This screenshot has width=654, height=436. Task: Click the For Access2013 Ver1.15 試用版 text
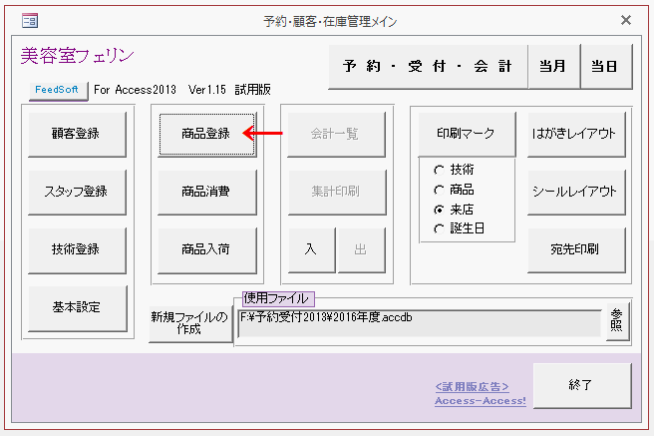click(182, 90)
